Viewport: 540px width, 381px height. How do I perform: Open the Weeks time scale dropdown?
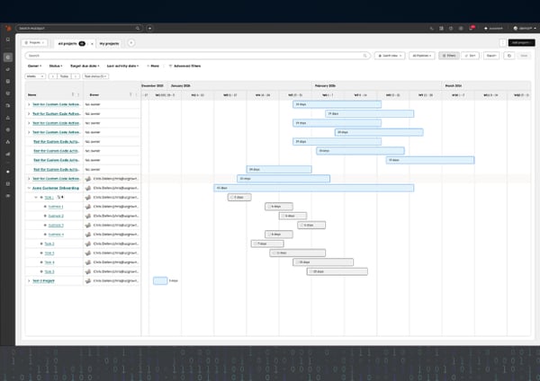[35, 76]
